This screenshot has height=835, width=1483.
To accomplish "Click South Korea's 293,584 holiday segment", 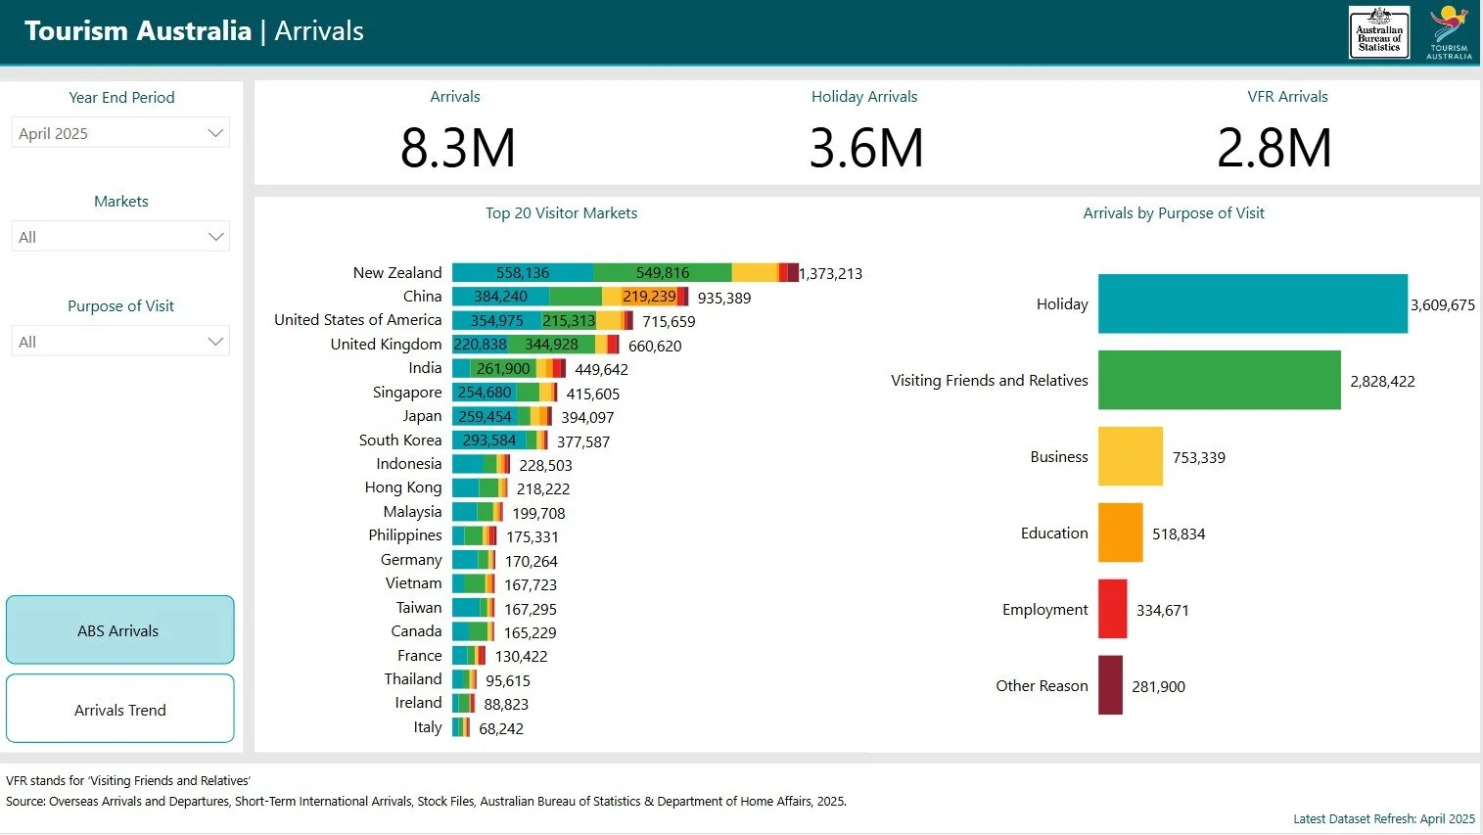I will [x=489, y=441].
